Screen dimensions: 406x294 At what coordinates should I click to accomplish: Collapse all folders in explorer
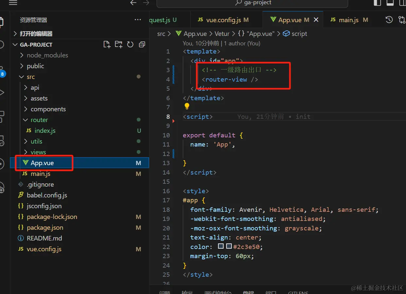142,45
